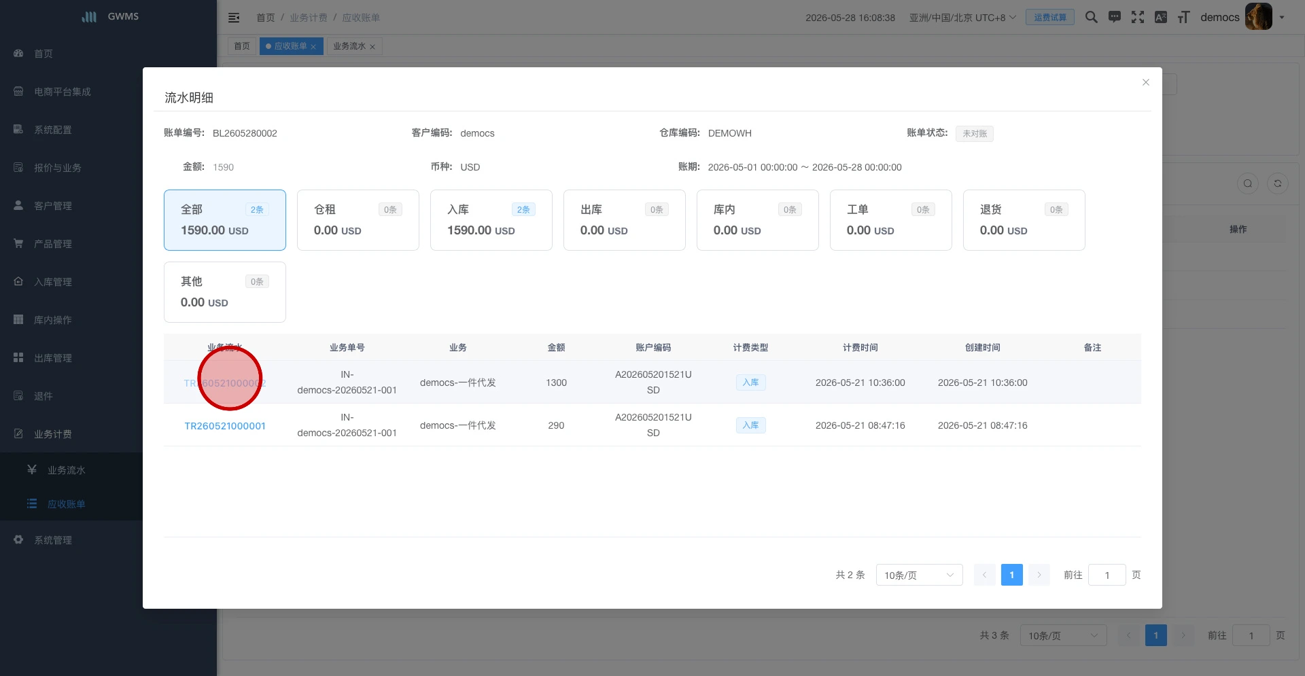Click 业务单号 column header
Image resolution: width=1305 pixels, height=676 pixels.
[347, 348]
